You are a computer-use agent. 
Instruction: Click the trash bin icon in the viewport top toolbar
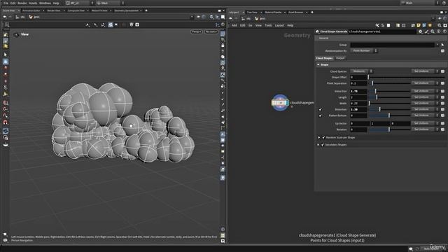(x=132, y=25)
